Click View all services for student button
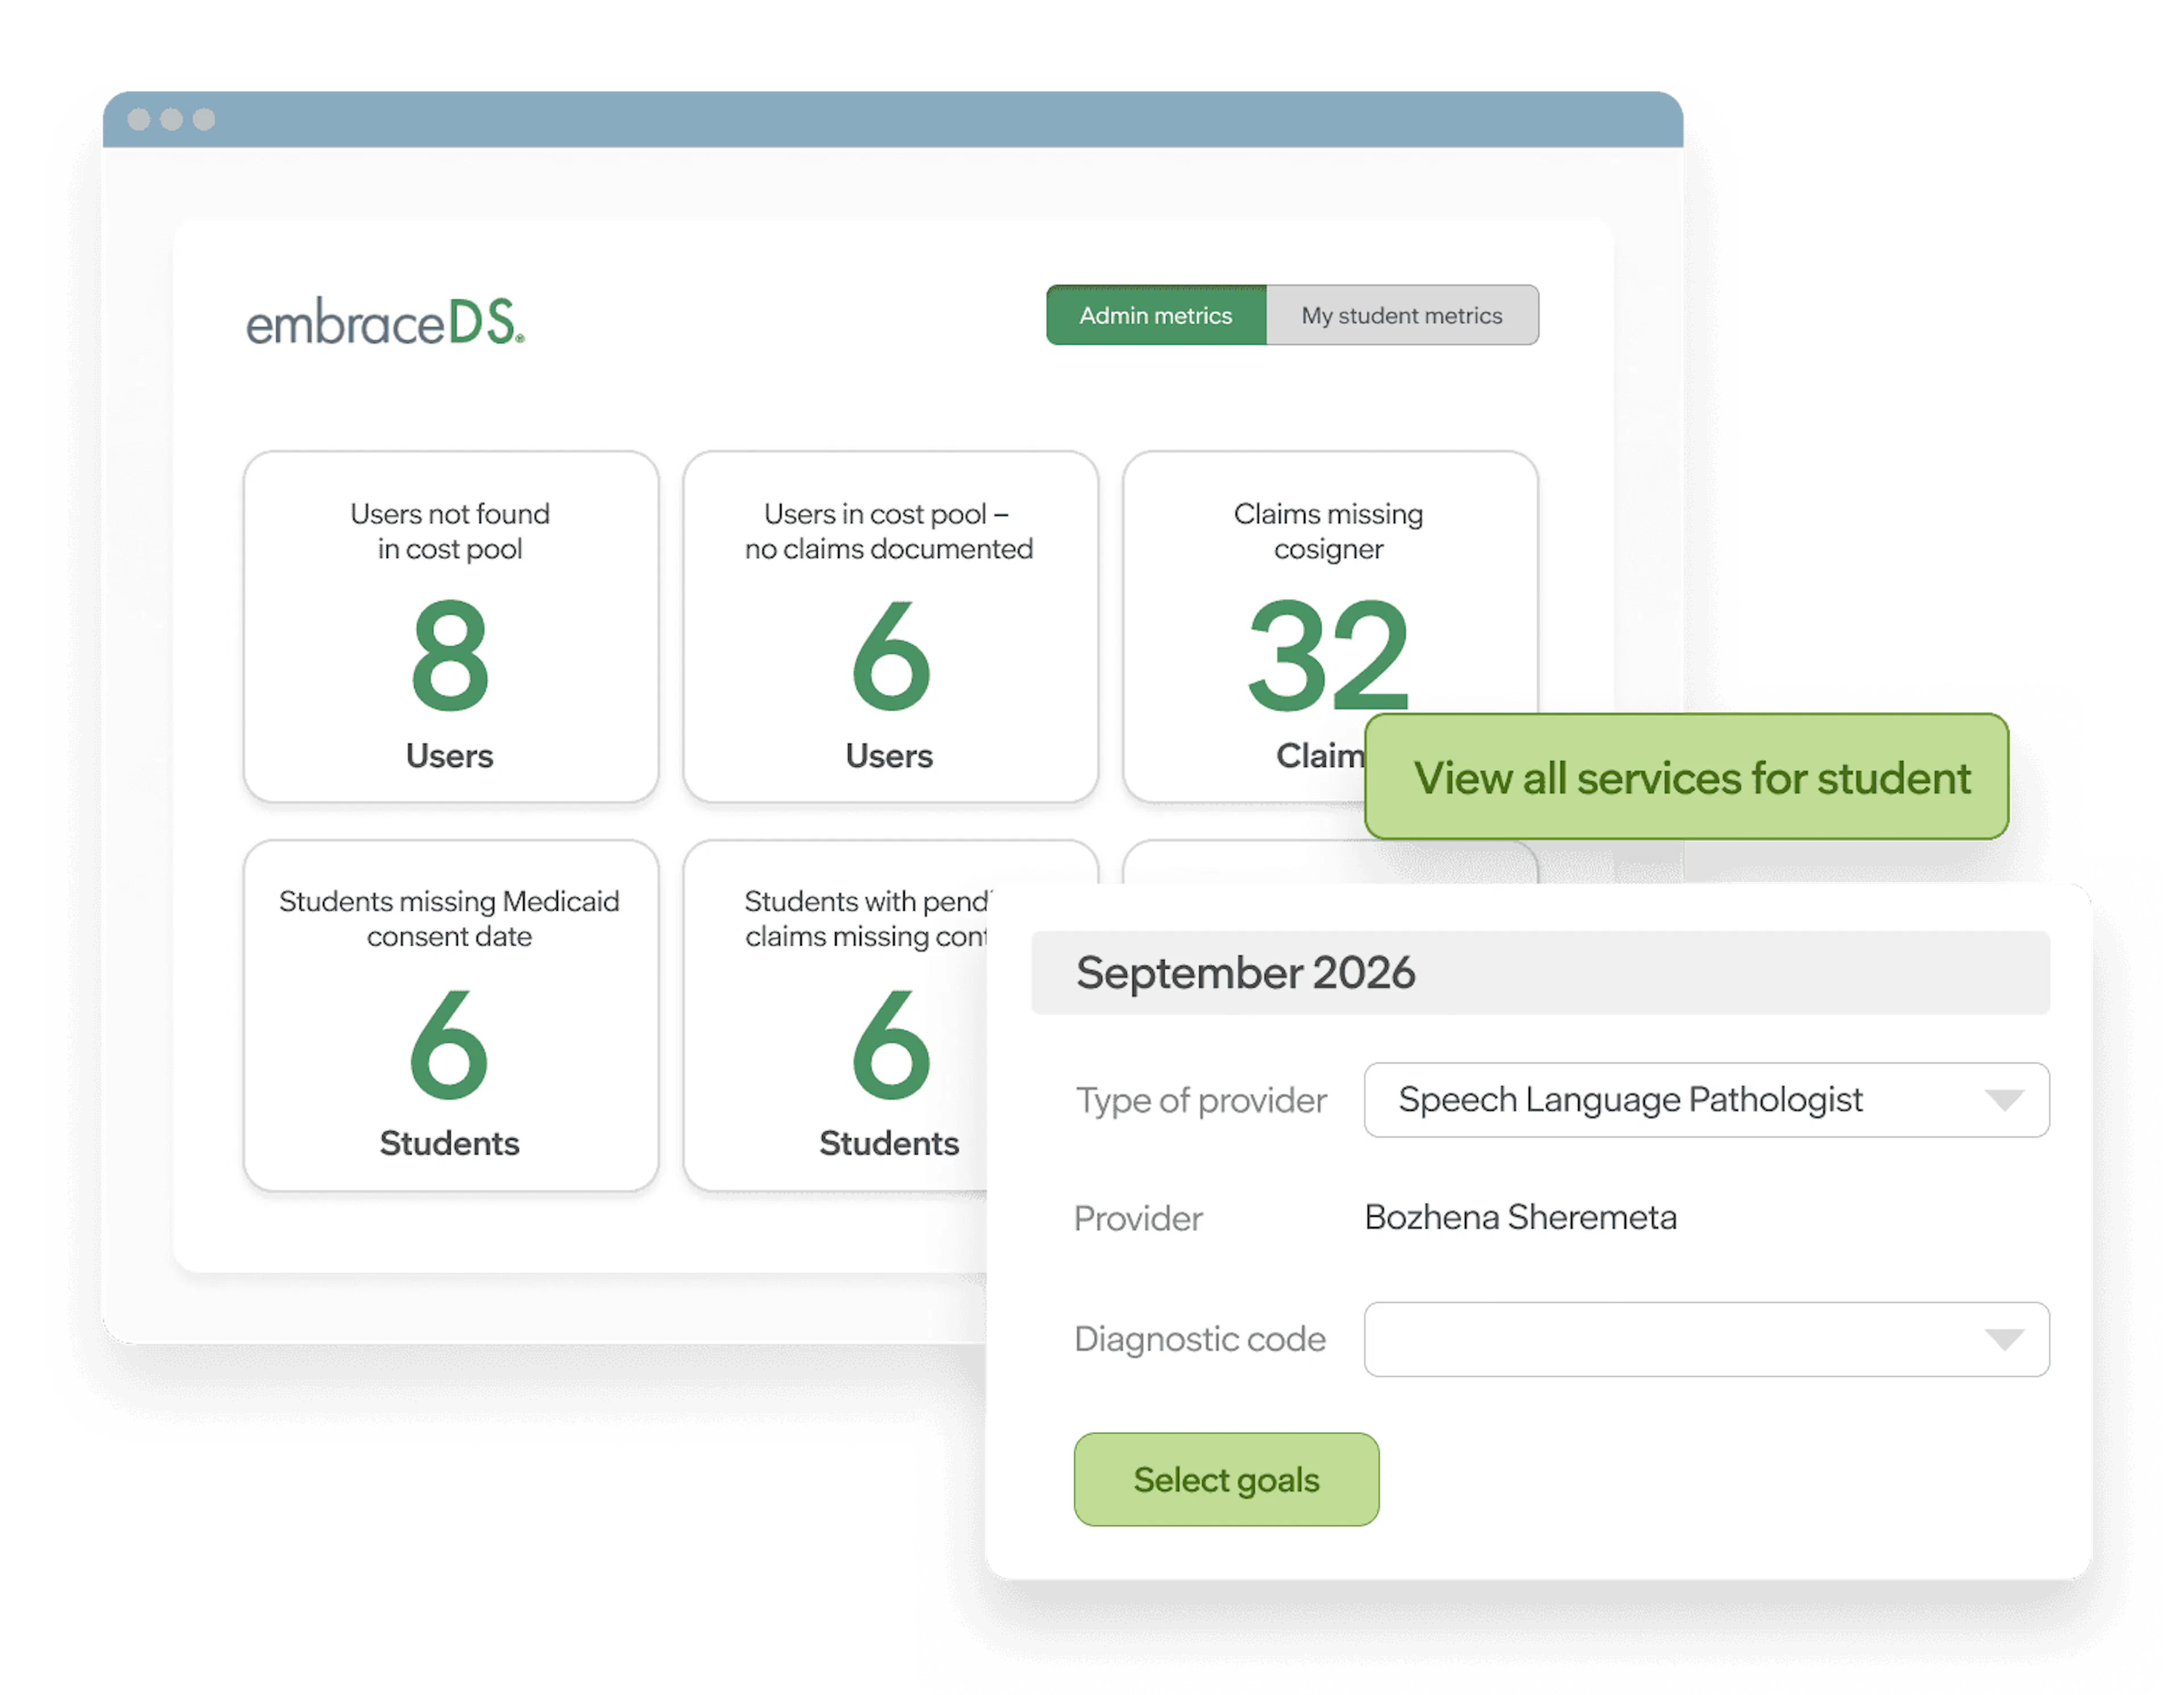Viewport: 2184px width, 1695px height. pos(1687,777)
